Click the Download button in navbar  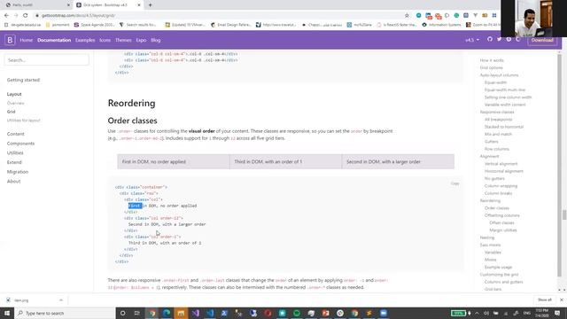[542, 40]
